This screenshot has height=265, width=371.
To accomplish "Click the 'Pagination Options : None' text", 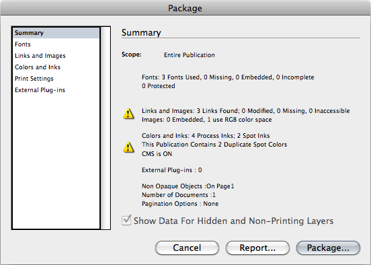I will 180,204.
